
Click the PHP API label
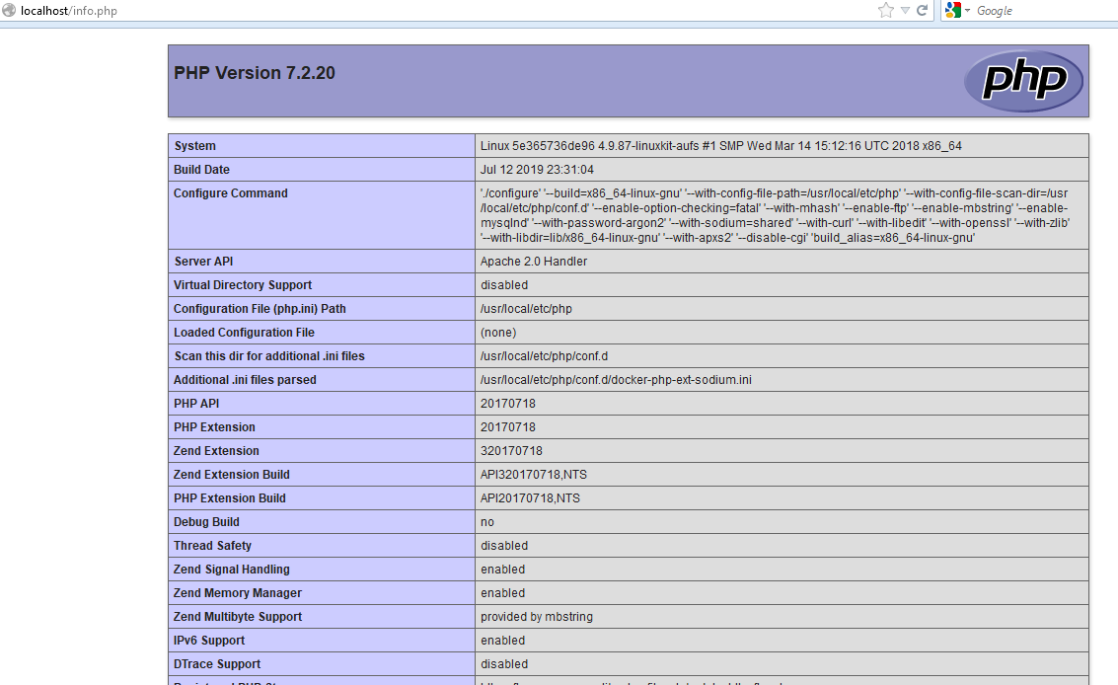[x=196, y=403]
